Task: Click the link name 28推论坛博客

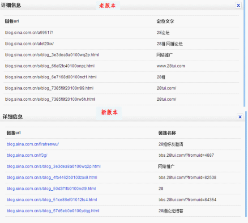Action: click(x=171, y=211)
